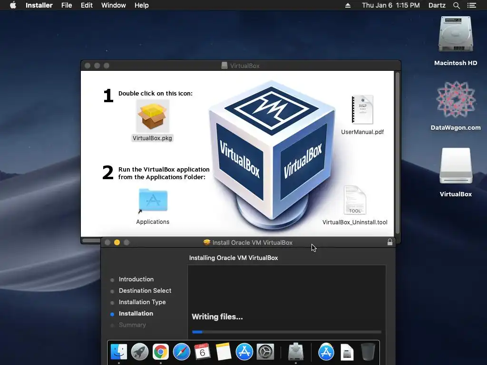The width and height of the screenshot is (487, 365).
Task: Open the App Store icon left of System Preferences
Action: coord(244,352)
